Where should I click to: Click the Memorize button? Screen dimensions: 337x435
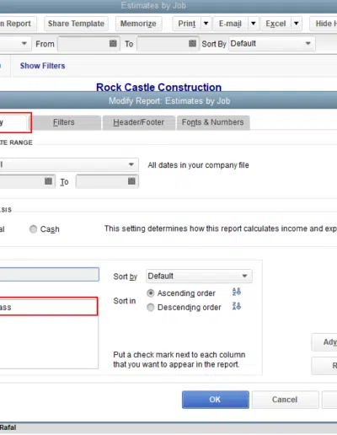[138, 24]
